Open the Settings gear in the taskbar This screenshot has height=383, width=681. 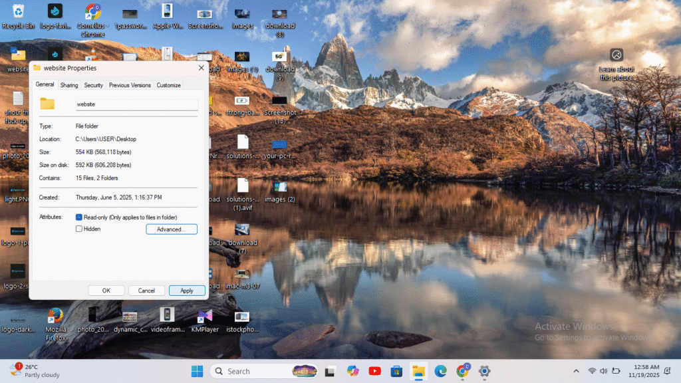point(484,371)
